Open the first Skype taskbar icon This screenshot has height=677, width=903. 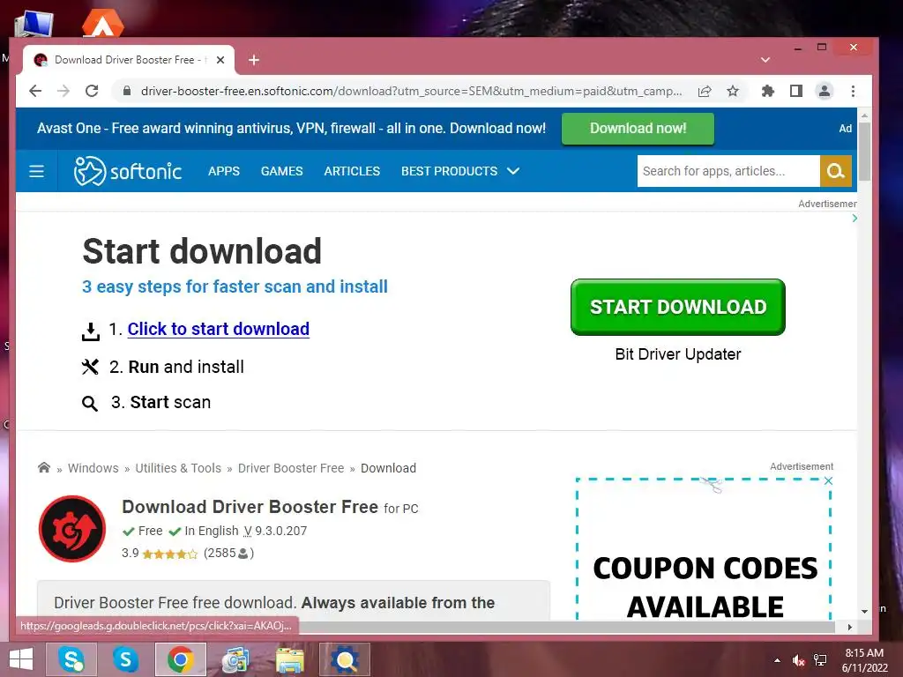coord(71,659)
